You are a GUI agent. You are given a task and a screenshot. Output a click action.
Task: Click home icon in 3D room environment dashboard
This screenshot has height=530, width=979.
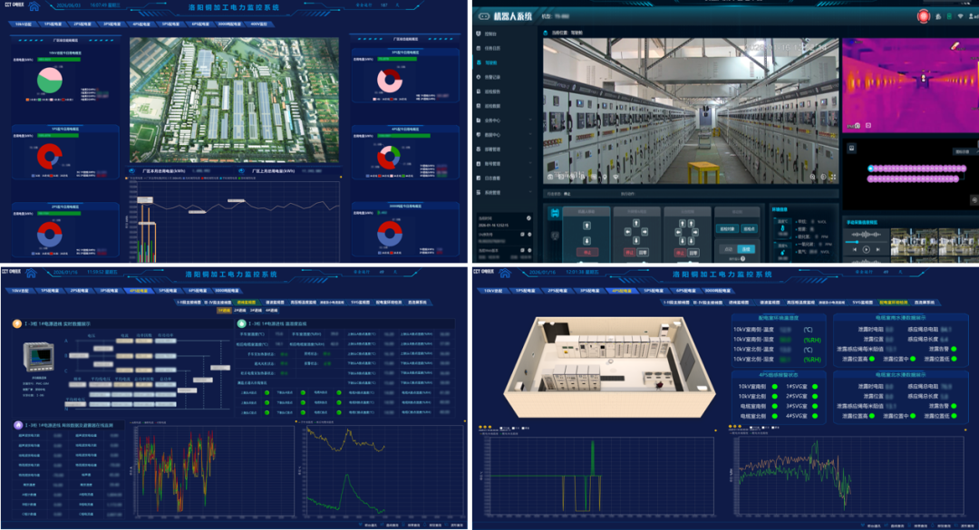(x=505, y=273)
